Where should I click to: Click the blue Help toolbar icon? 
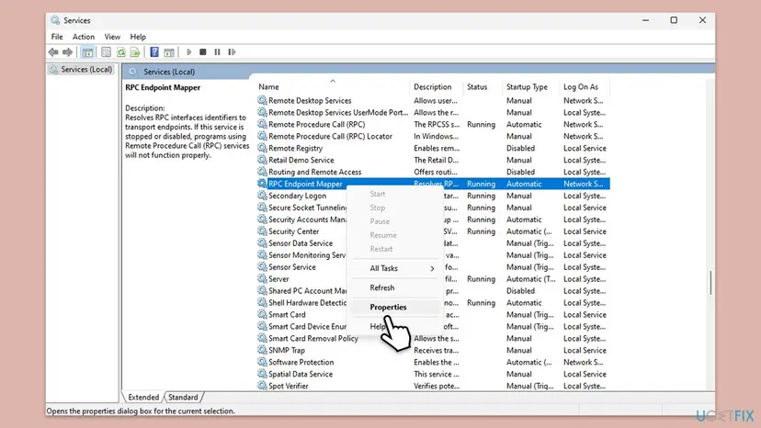(x=154, y=52)
